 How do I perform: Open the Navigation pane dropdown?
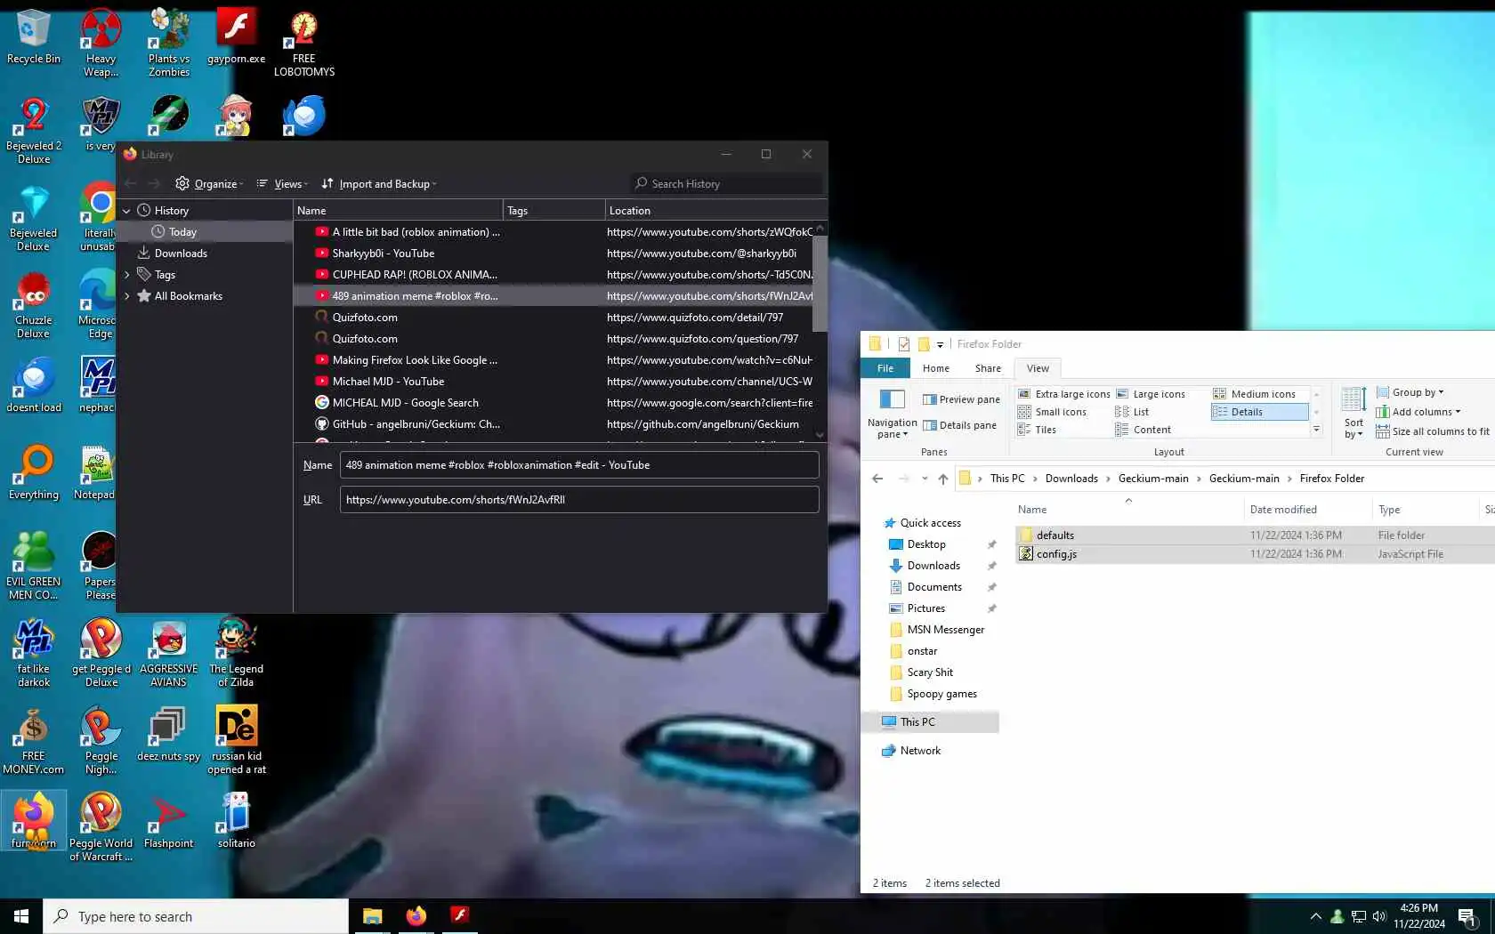tap(892, 414)
